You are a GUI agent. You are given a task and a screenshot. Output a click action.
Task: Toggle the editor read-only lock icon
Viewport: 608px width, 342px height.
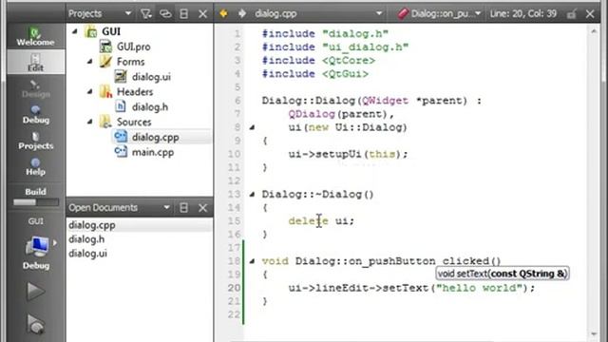pyautogui.click(x=571, y=14)
